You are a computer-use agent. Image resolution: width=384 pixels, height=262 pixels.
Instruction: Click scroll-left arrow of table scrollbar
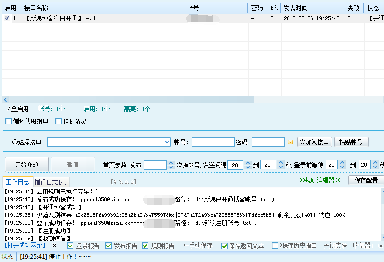point(5,100)
